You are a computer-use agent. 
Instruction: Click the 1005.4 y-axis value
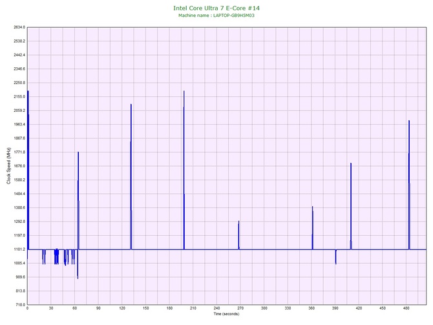(19, 263)
